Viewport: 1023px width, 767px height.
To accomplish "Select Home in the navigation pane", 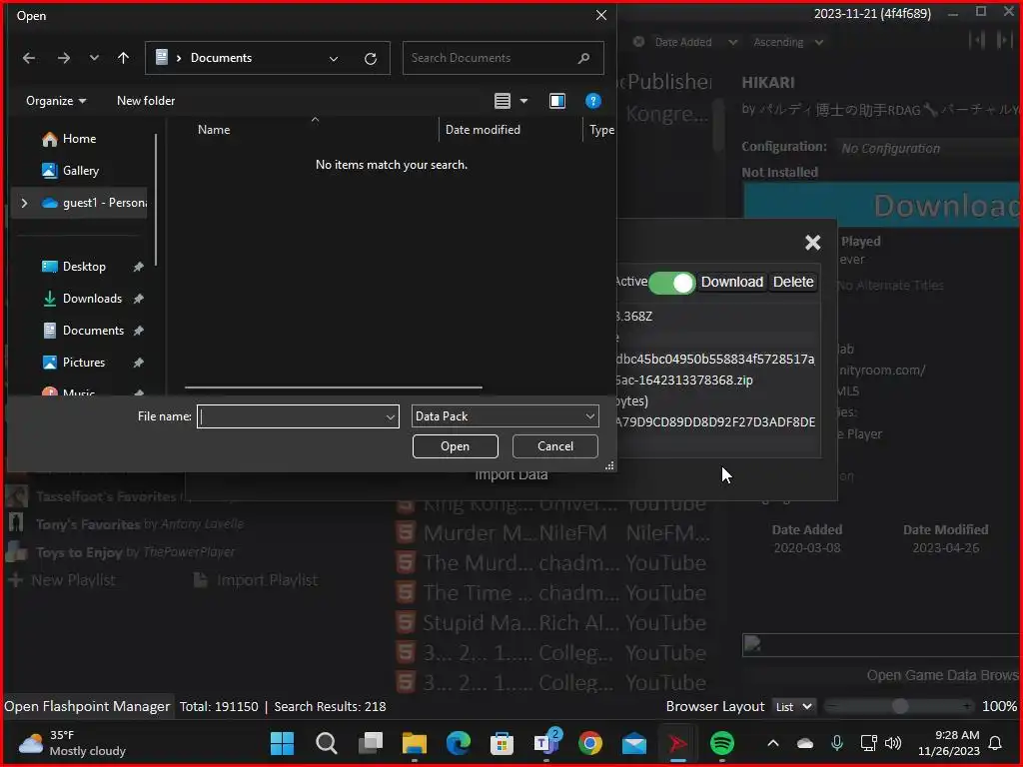I will tap(78, 138).
